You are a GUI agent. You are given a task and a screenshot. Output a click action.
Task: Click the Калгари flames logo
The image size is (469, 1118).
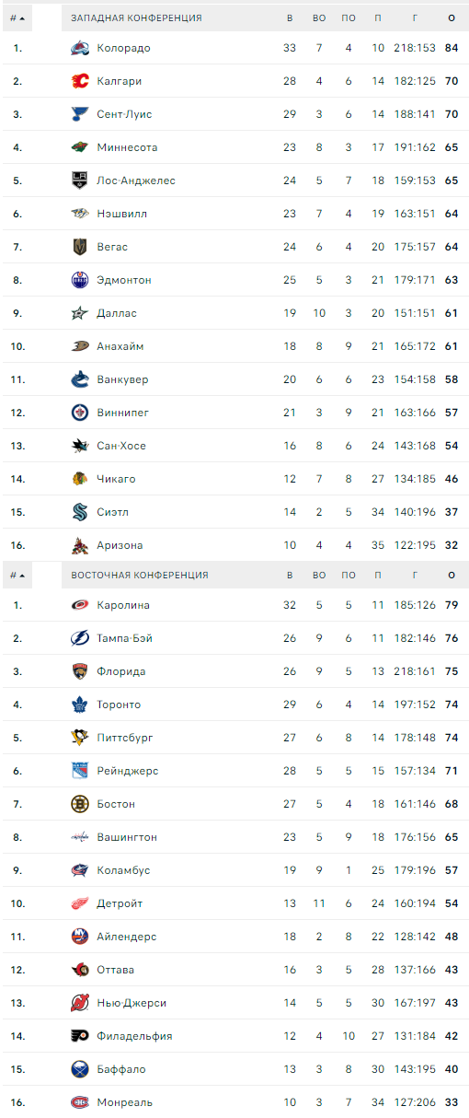coord(81,81)
